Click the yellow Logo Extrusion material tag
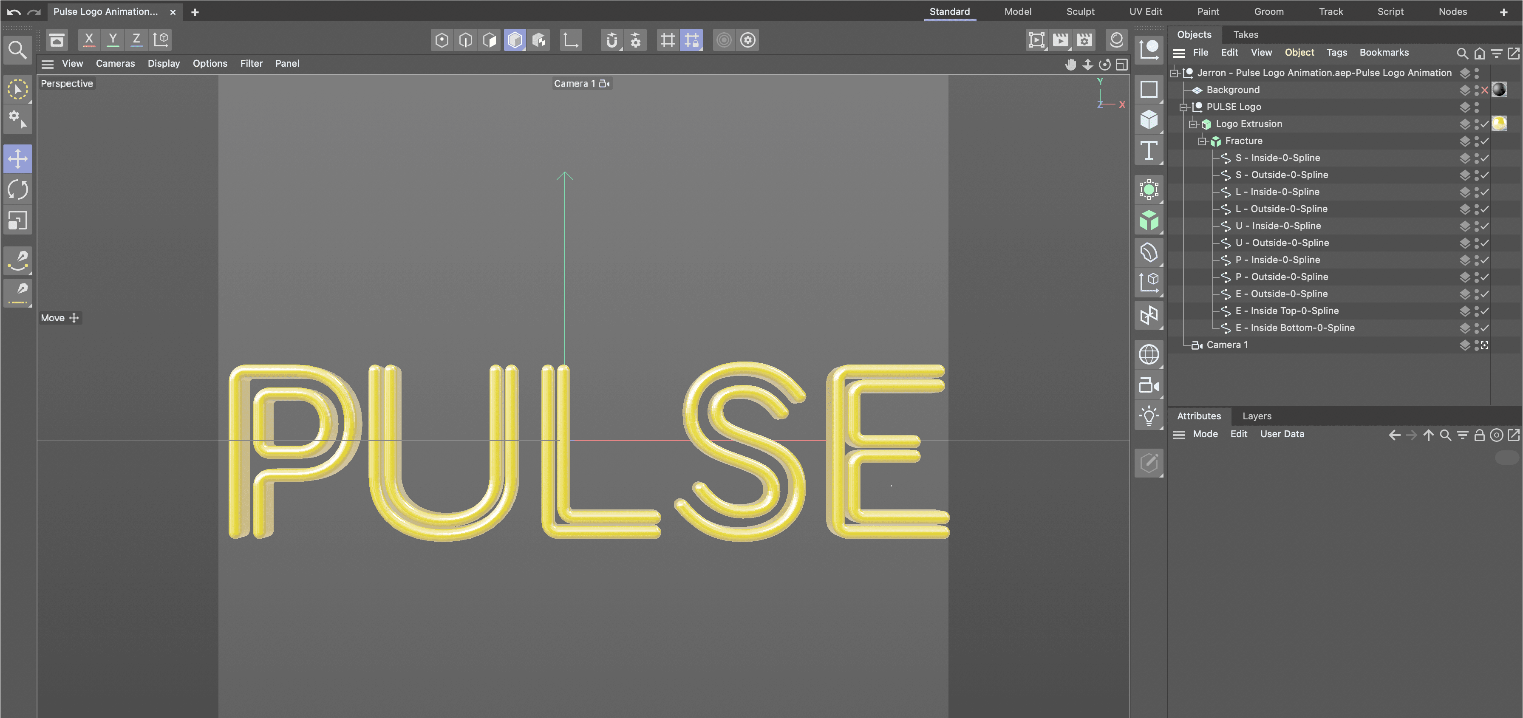Viewport: 1523px width, 718px height. coord(1499,124)
